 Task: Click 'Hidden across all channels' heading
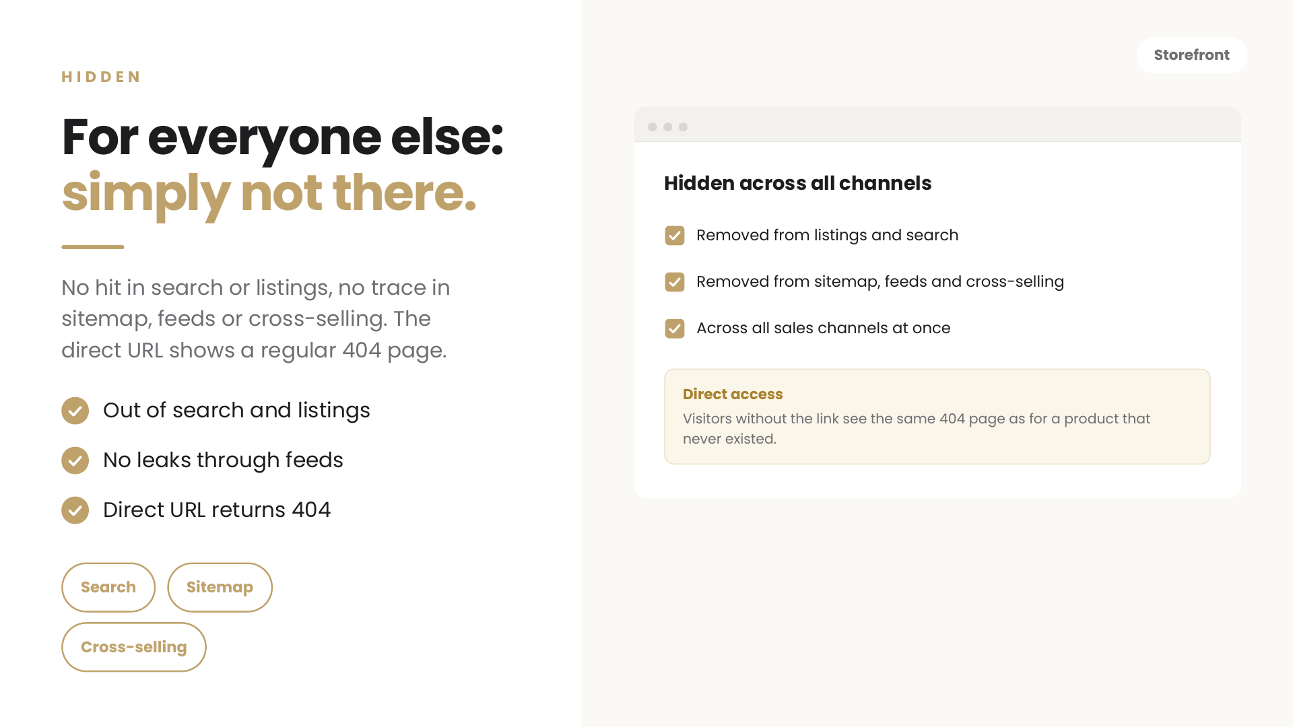(x=798, y=183)
